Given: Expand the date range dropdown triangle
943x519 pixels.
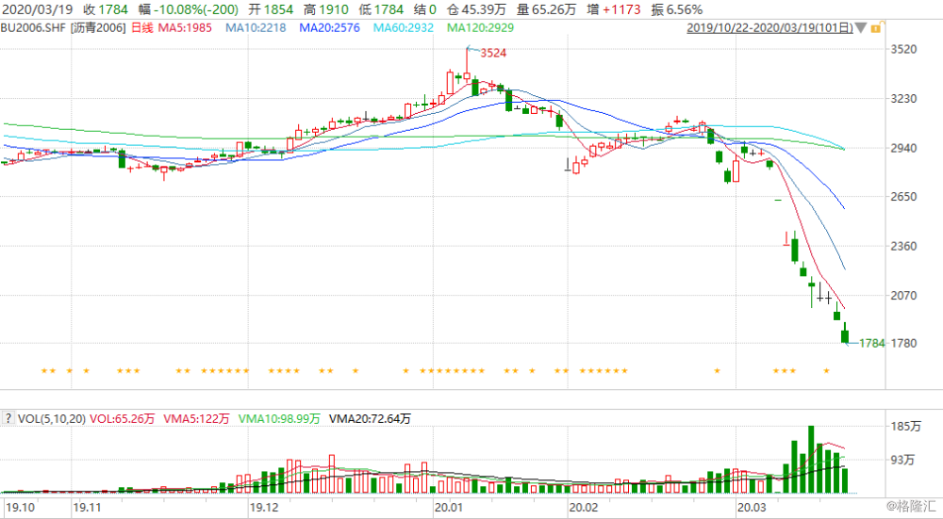Looking at the screenshot, I should [861, 28].
